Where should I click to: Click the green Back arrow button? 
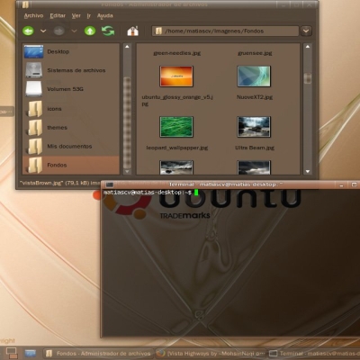pos(28,31)
